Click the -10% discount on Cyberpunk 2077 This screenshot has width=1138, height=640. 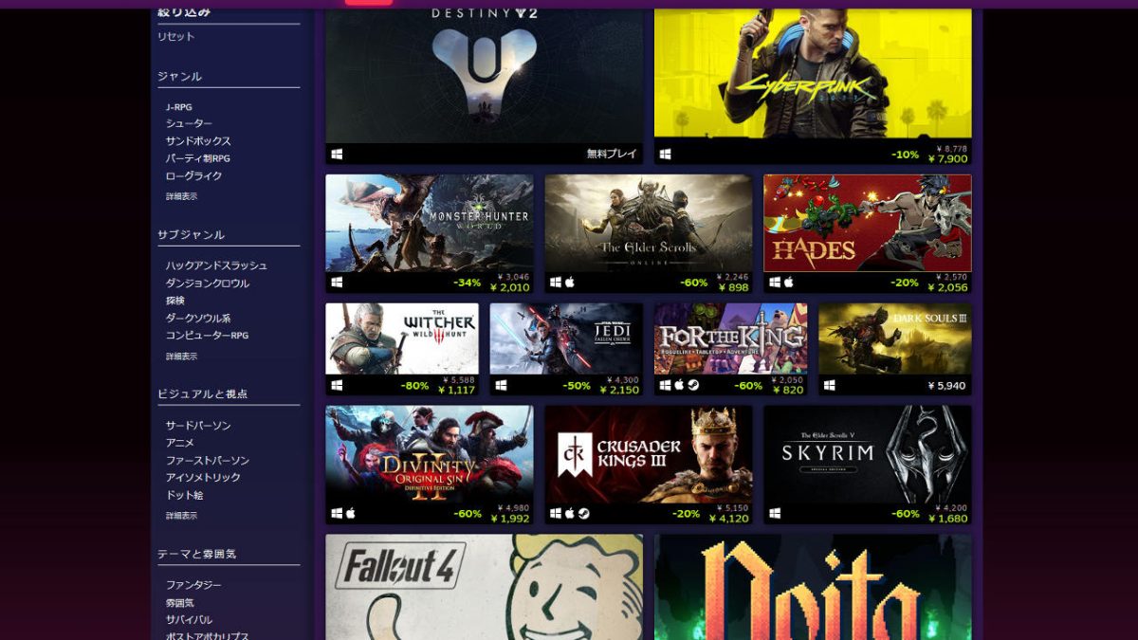point(906,155)
